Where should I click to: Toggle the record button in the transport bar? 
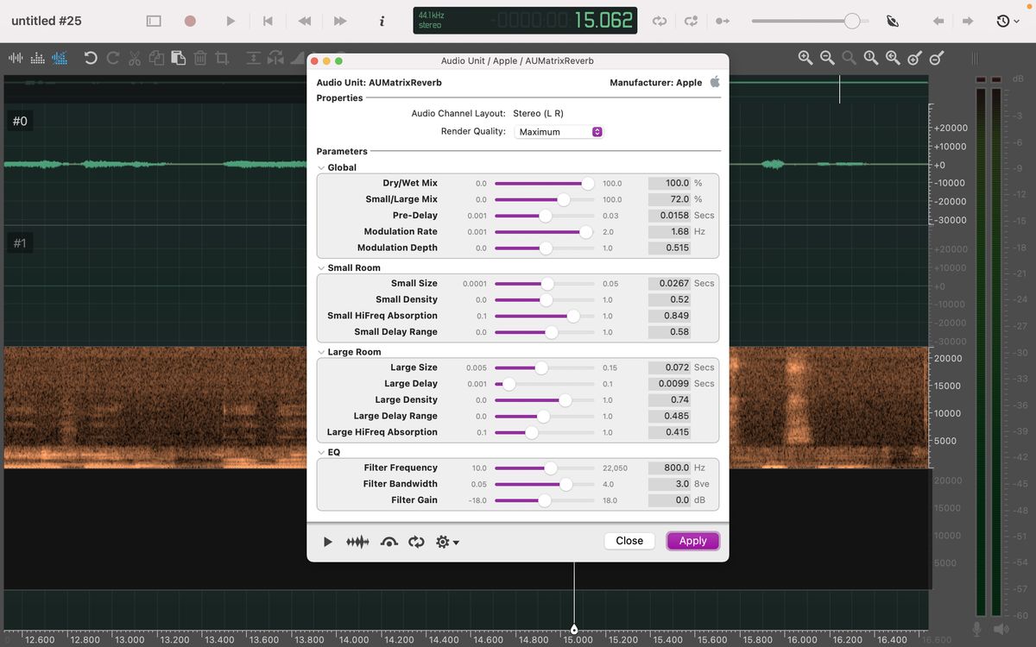tap(189, 21)
